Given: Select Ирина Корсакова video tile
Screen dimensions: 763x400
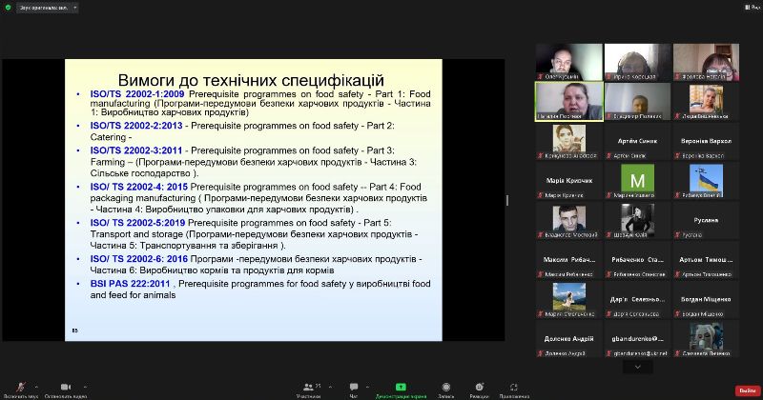Looking at the screenshot, I should [x=637, y=62].
